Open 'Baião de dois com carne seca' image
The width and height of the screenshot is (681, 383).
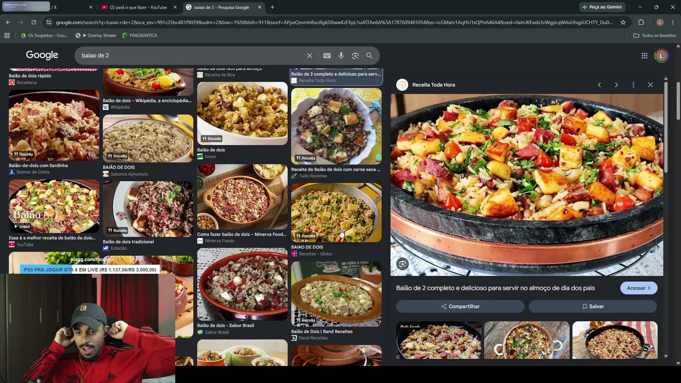[x=336, y=127]
